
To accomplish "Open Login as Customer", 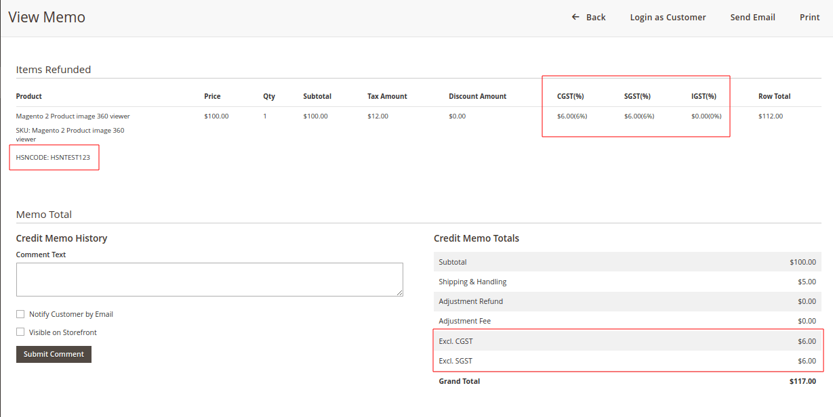I will pos(668,17).
